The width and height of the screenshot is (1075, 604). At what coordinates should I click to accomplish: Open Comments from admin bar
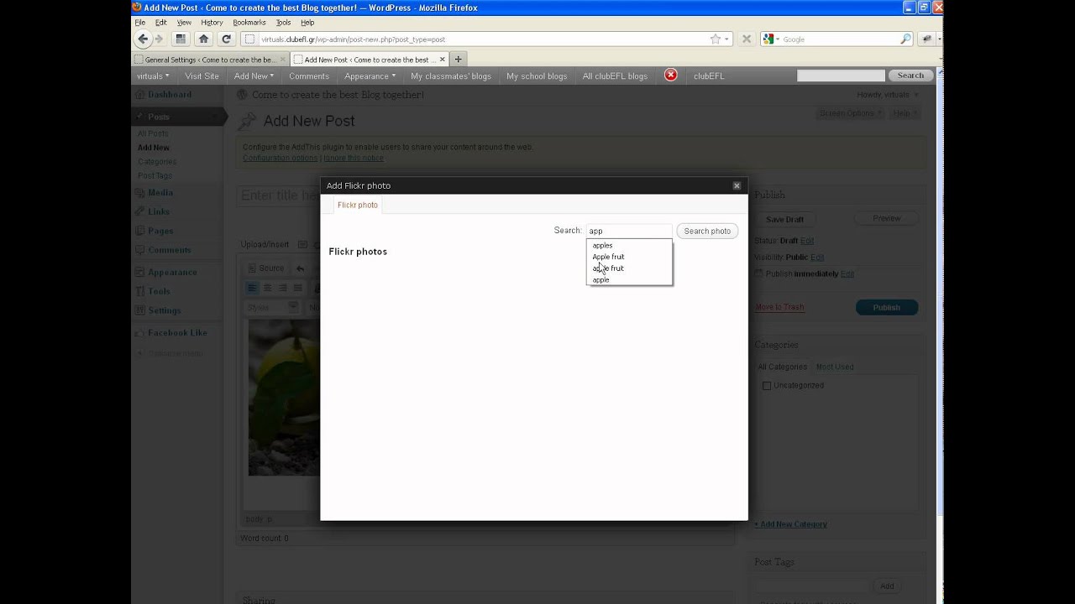pos(309,75)
